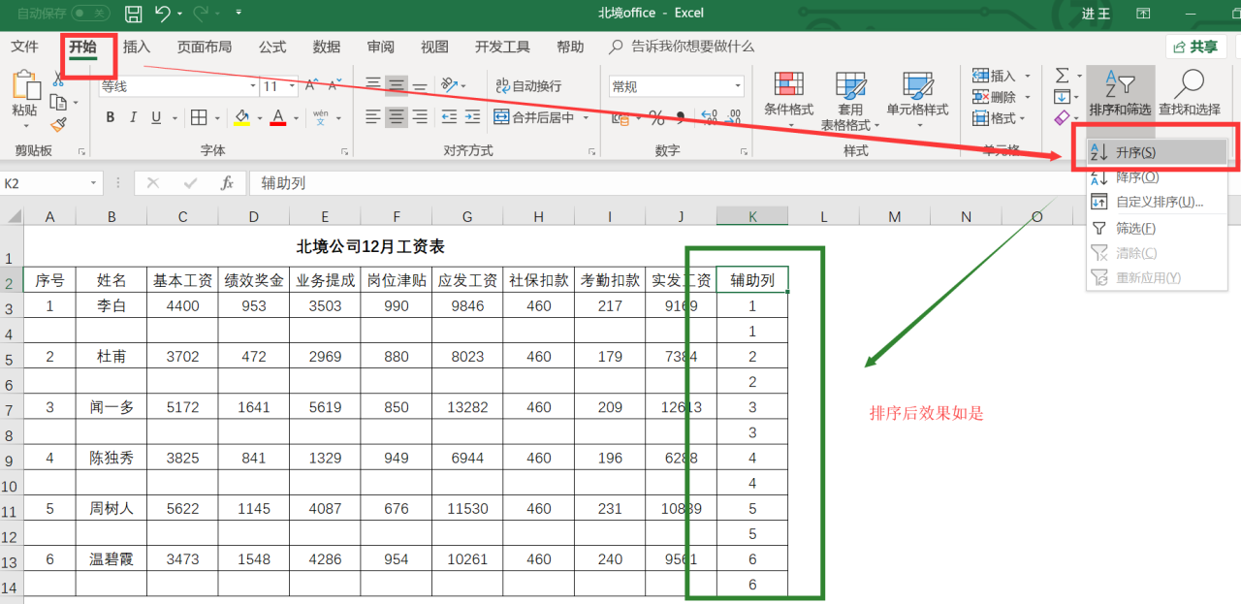The height and width of the screenshot is (604, 1241).
Task: Click the increase decimal places icon
Action: 709,117
